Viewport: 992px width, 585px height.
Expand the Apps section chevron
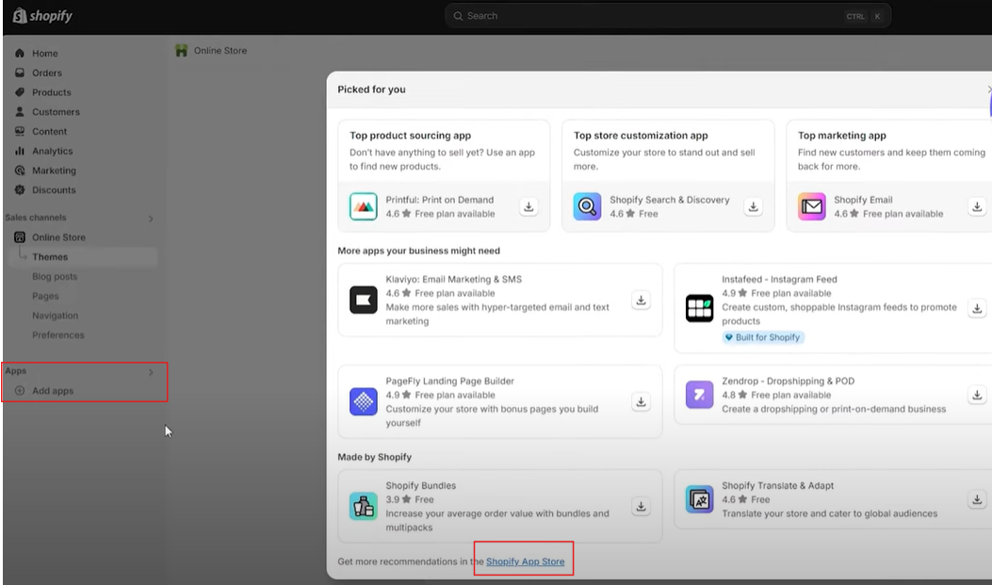151,372
